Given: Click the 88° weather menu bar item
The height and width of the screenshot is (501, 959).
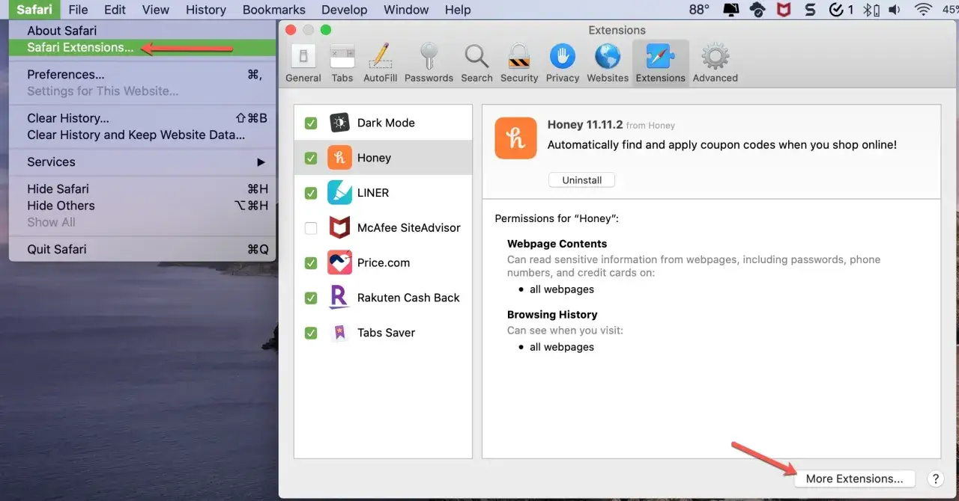Looking at the screenshot, I should (x=699, y=10).
